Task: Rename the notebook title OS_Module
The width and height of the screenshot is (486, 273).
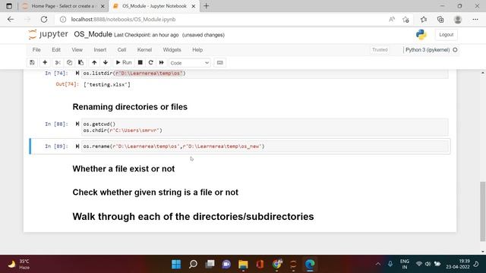Action: pos(93,34)
